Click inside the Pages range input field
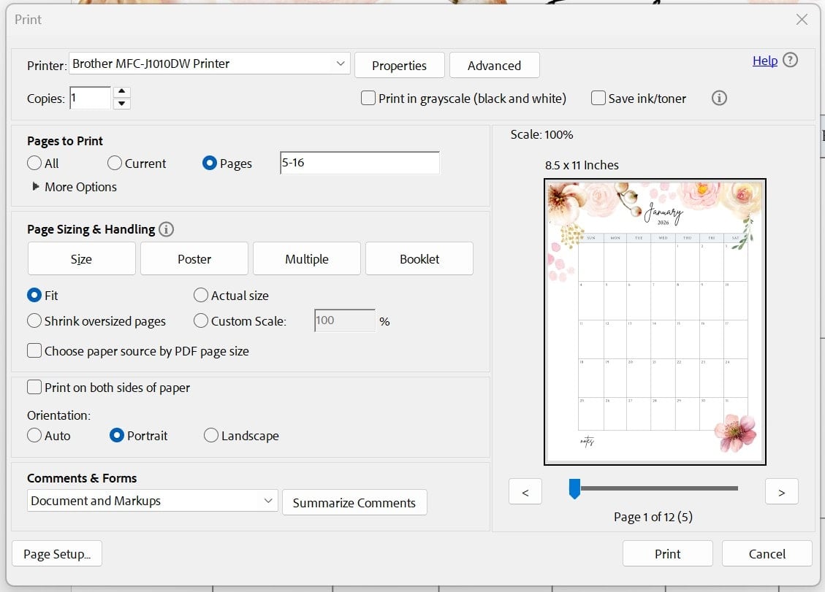Screen dimensions: 825x592 pos(359,162)
